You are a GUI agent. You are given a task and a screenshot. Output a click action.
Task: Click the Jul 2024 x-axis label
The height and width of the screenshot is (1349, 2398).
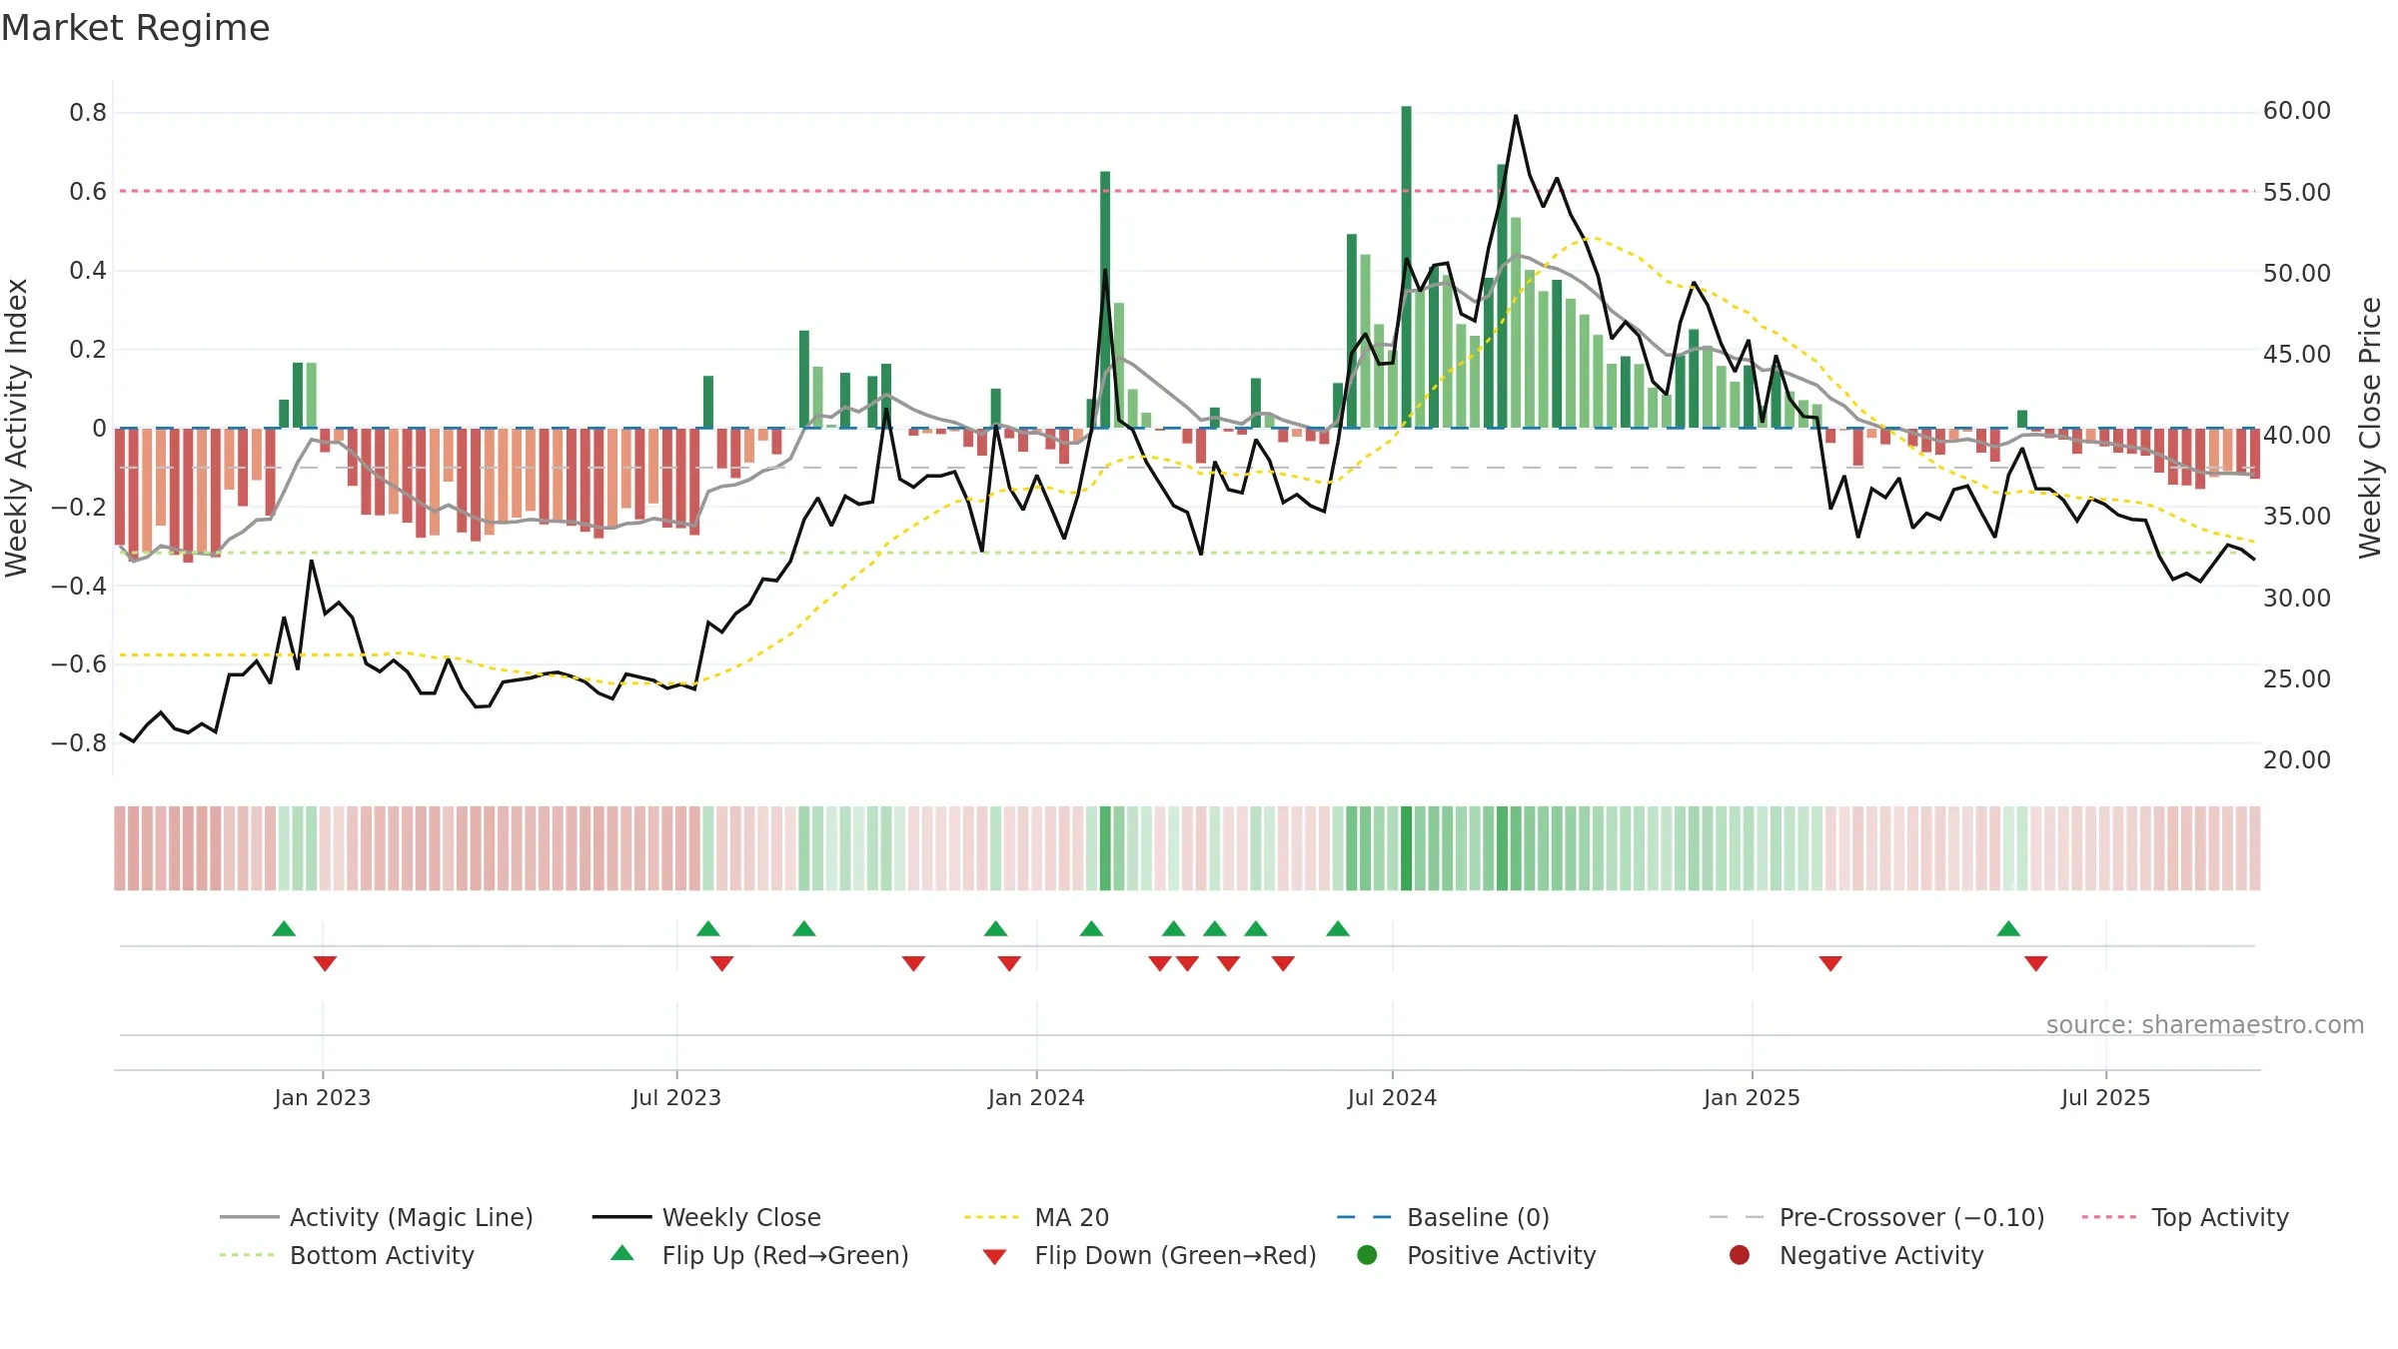[x=1392, y=1097]
